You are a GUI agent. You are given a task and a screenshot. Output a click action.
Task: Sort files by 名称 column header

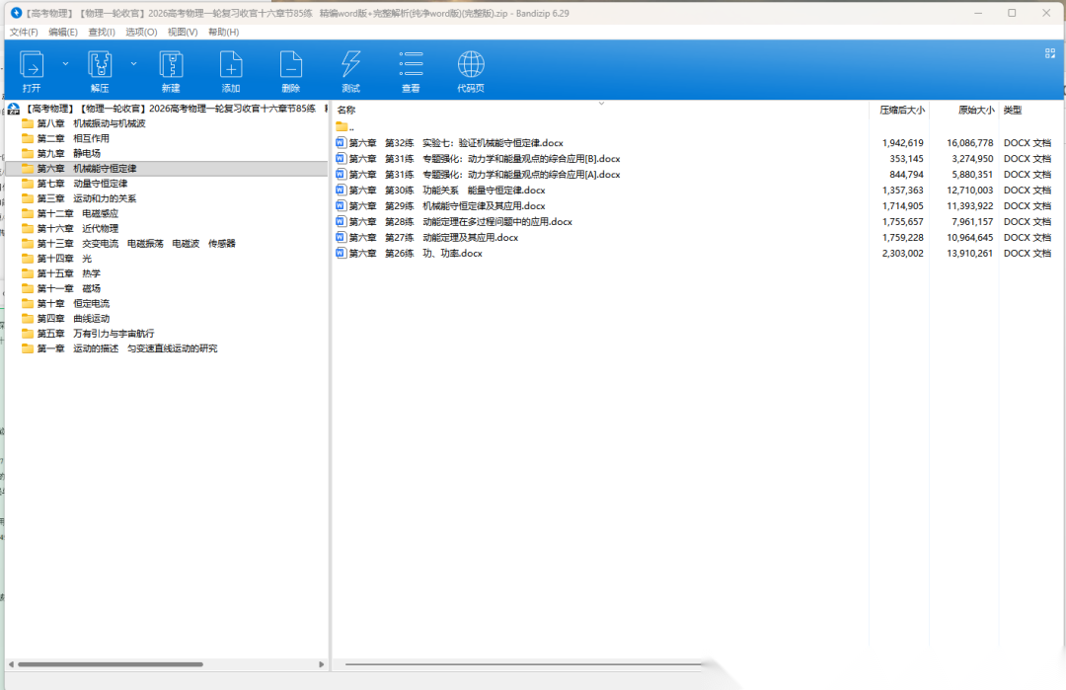(346, 110)
